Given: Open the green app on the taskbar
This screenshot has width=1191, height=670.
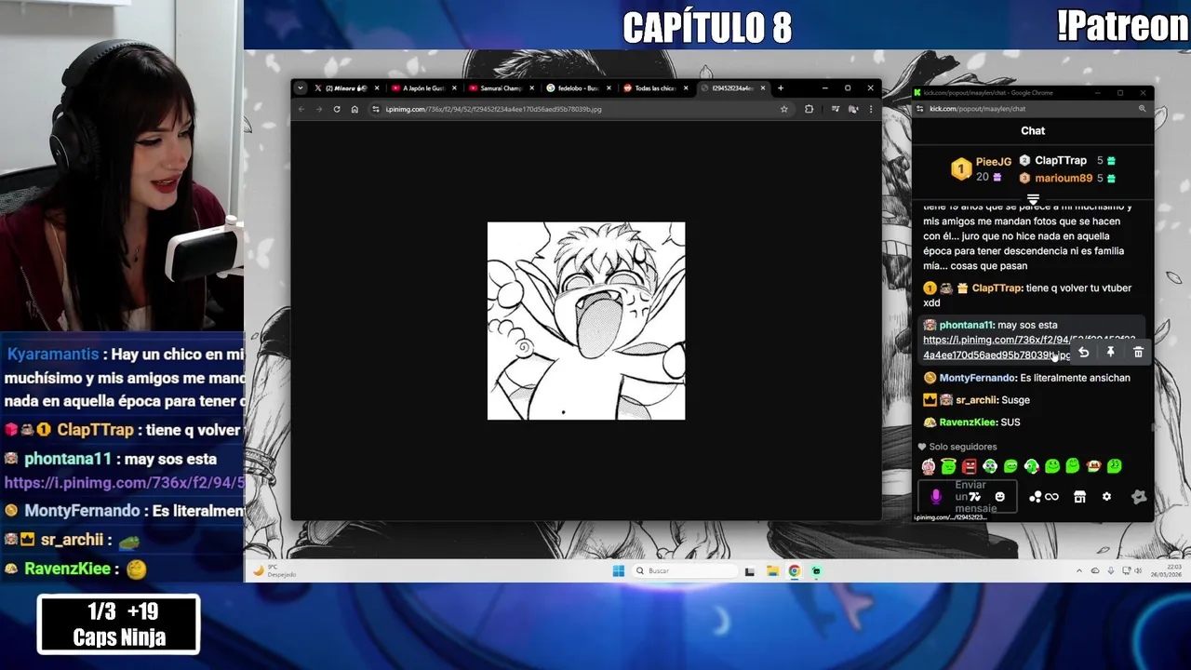Looking at the screenshot, I should coord(817,571).
